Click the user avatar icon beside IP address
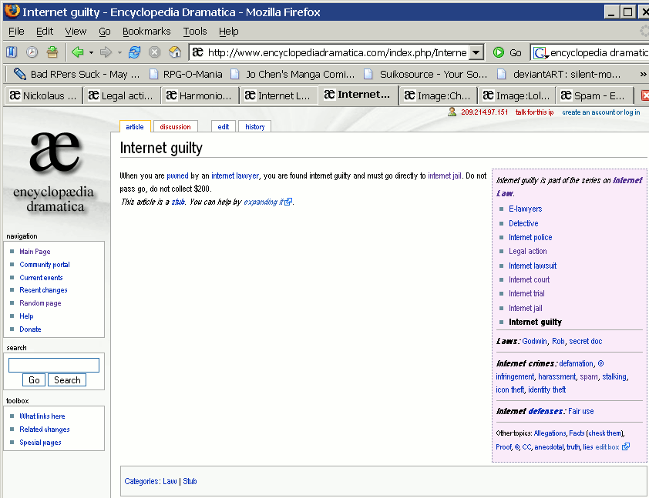This screenshot has width=649, height=498. pos(452,112)
